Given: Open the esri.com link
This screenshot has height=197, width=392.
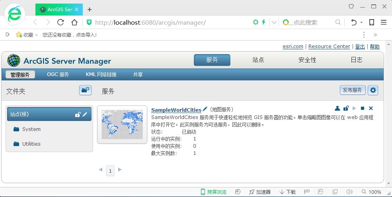Looking at the screenshot, I should (x=293, y=47).
